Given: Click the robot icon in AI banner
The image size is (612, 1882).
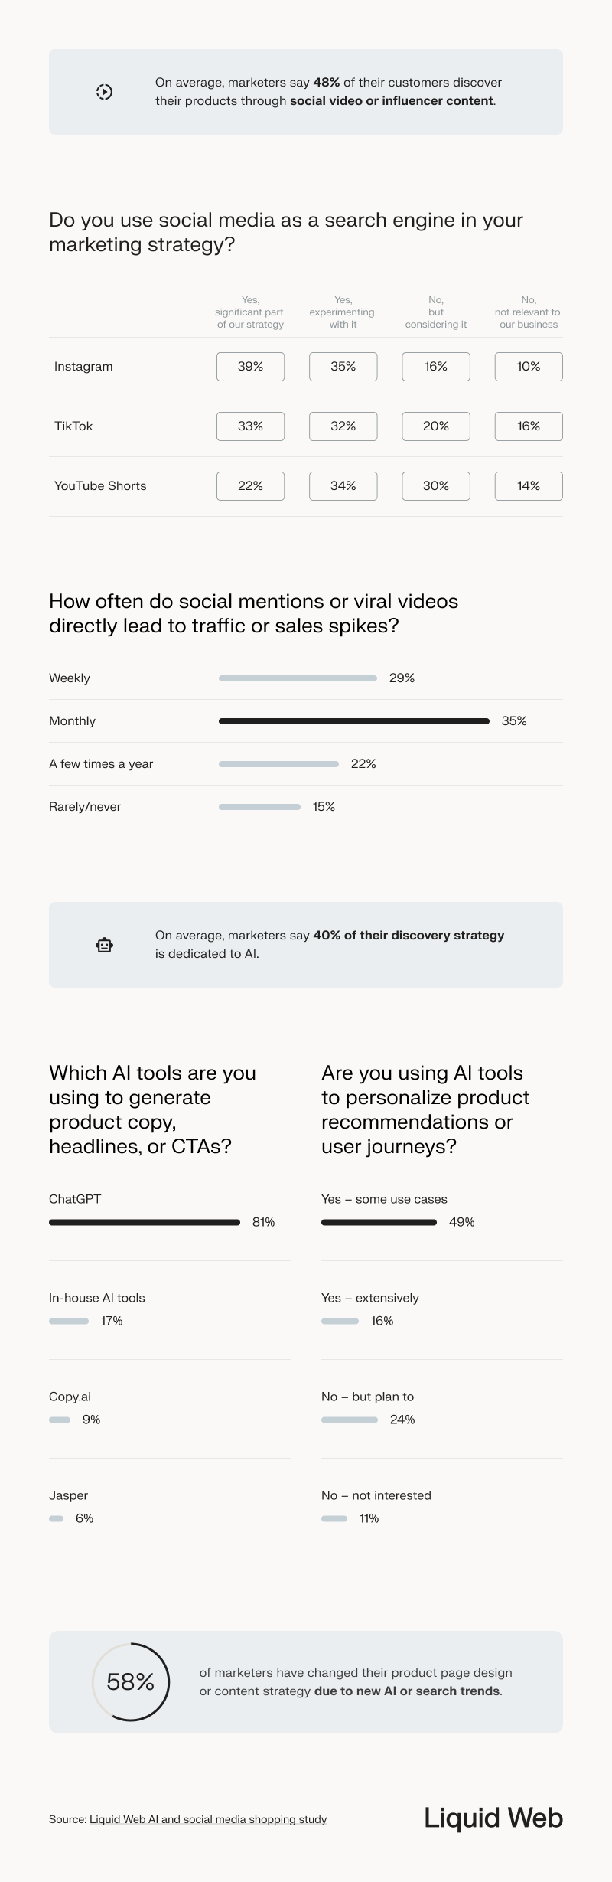Looking at the screenshot, I should [105, 945].
